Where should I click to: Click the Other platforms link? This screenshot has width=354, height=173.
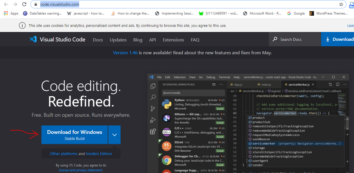pyautogui.click(x=63, y=153)
